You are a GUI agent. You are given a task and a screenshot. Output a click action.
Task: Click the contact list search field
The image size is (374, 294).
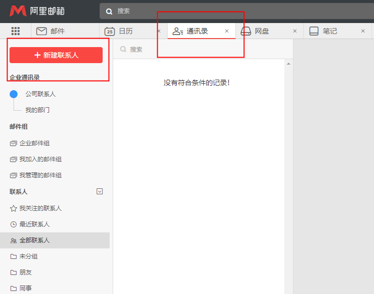pos(200,49)
